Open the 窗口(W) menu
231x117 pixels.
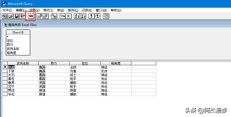coord(101,10)
